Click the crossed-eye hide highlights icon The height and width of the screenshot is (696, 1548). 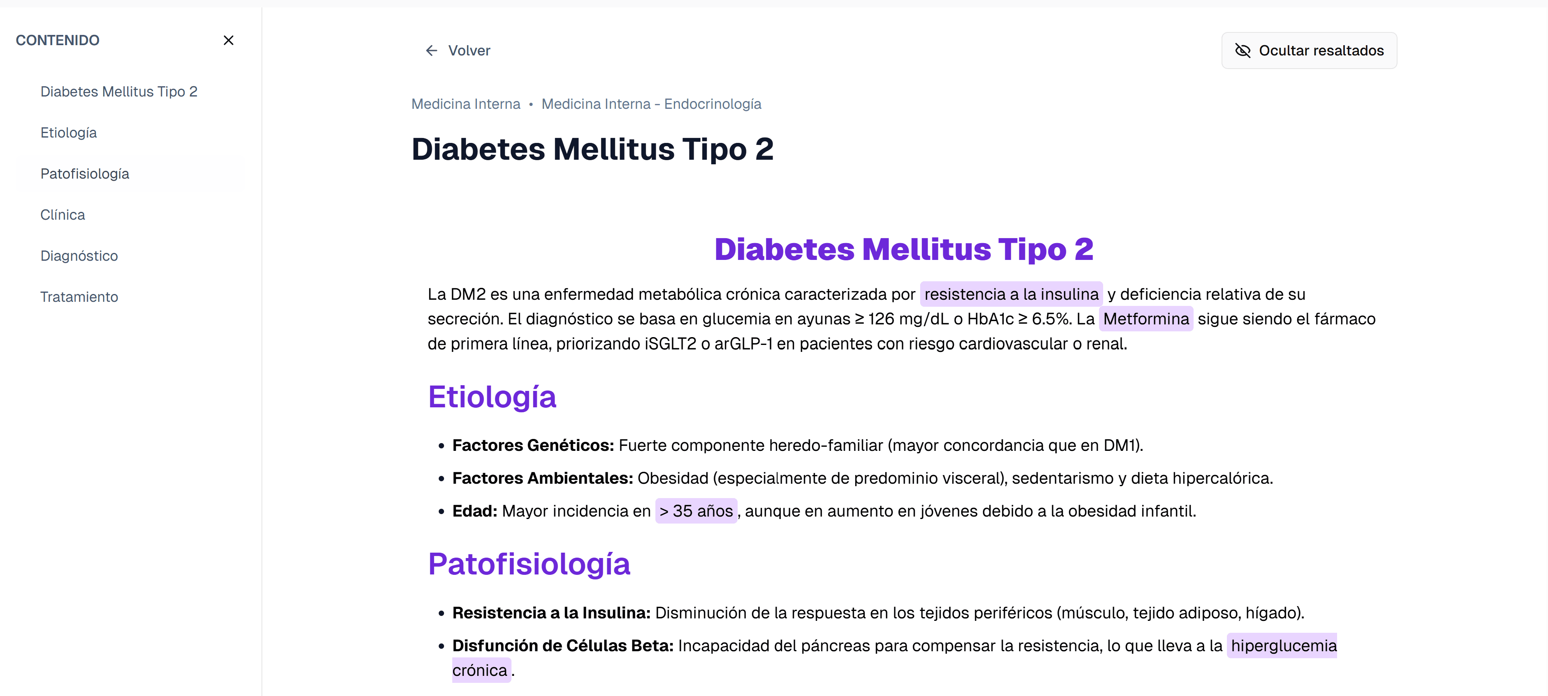coord(1242,51)
